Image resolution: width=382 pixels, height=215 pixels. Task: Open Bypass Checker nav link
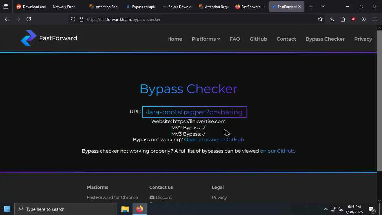pyautogui.click(x=325, y=39)
